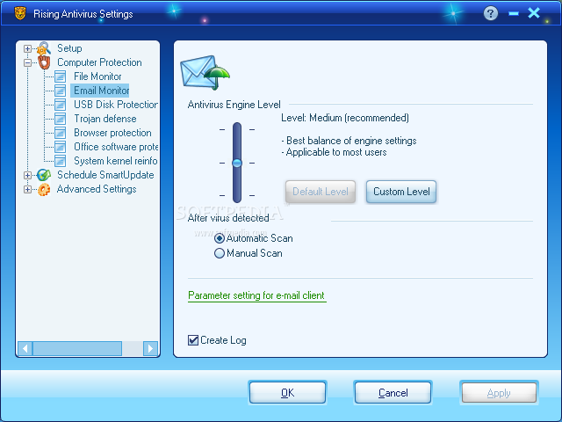The image size is (562, 422).
Task: Click the bottom of engine level slider track
Action: (x=237, y=199)
